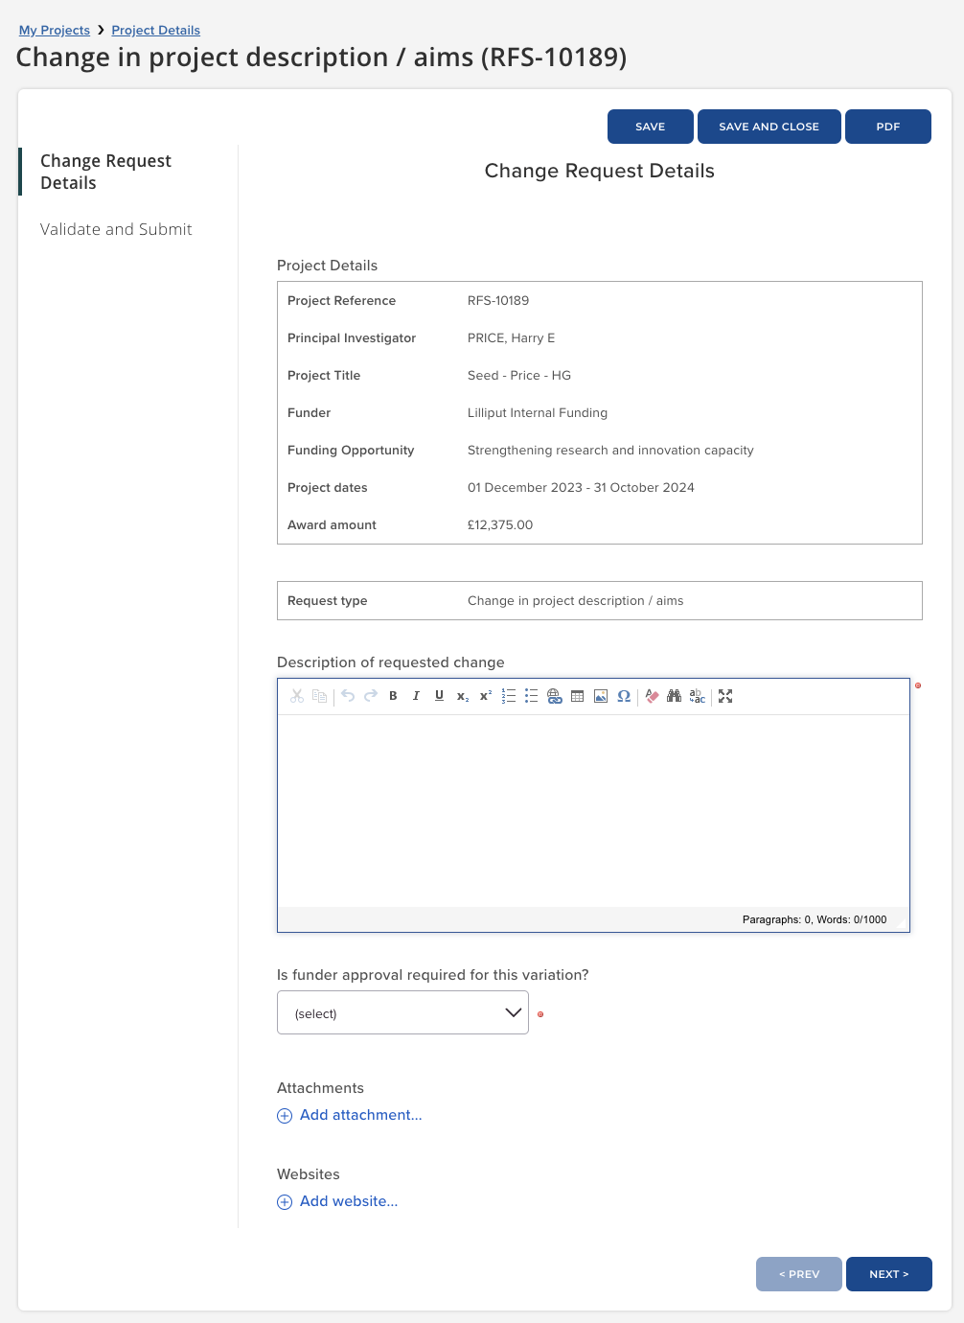
Task: Maximize the editor with the fullscreen icon
Action: (725, 696)
